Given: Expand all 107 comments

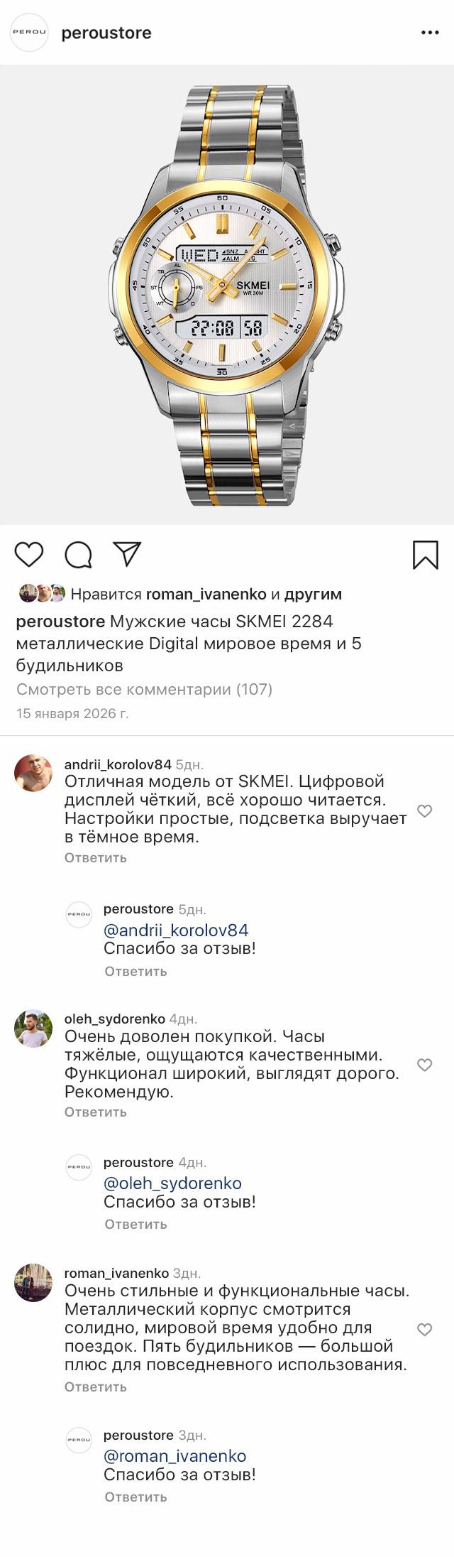Looking at the screenshot, I should pos(144,689).
